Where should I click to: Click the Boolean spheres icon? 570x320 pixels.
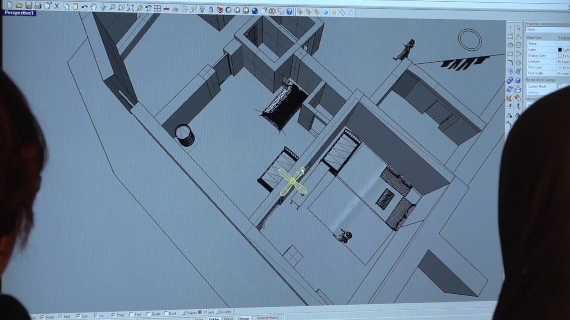[x=510, y=81]
